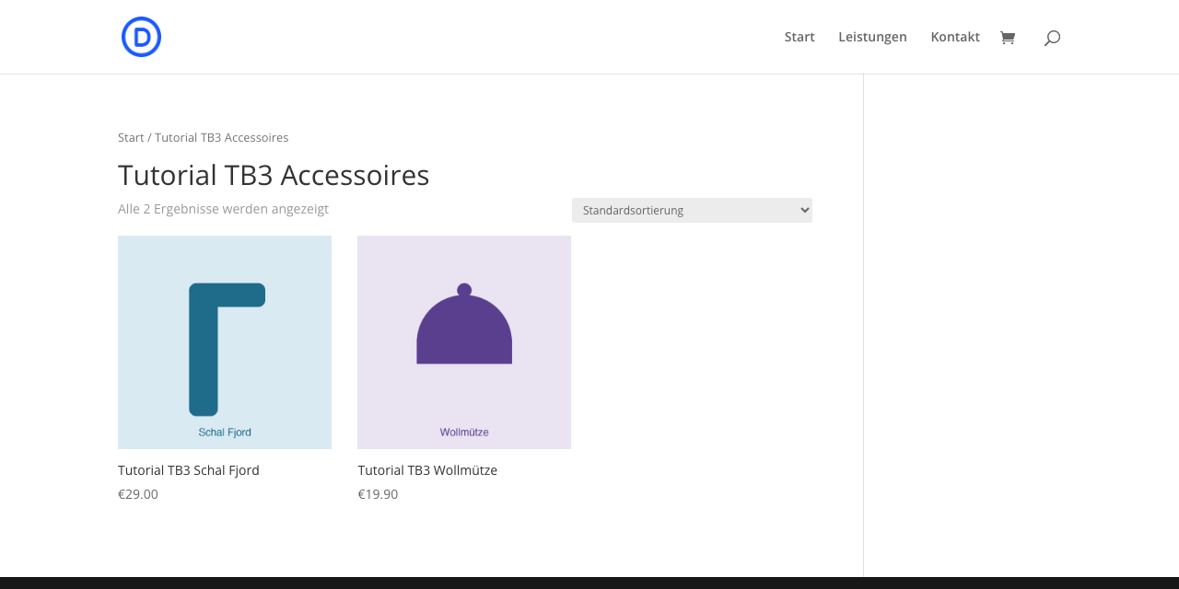The width and height of the screenshot is (1179, 589).
Task: Click 'Tutorial TB3 Accessoires' breadcrumb text
Action: [222, 137]
